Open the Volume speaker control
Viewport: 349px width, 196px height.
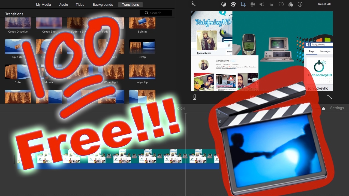click(x=262, y=4)
